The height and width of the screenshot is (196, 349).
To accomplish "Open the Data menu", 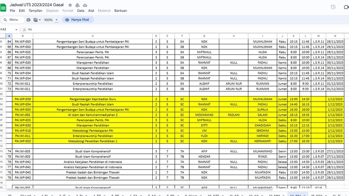I will [x=81, y=11].
